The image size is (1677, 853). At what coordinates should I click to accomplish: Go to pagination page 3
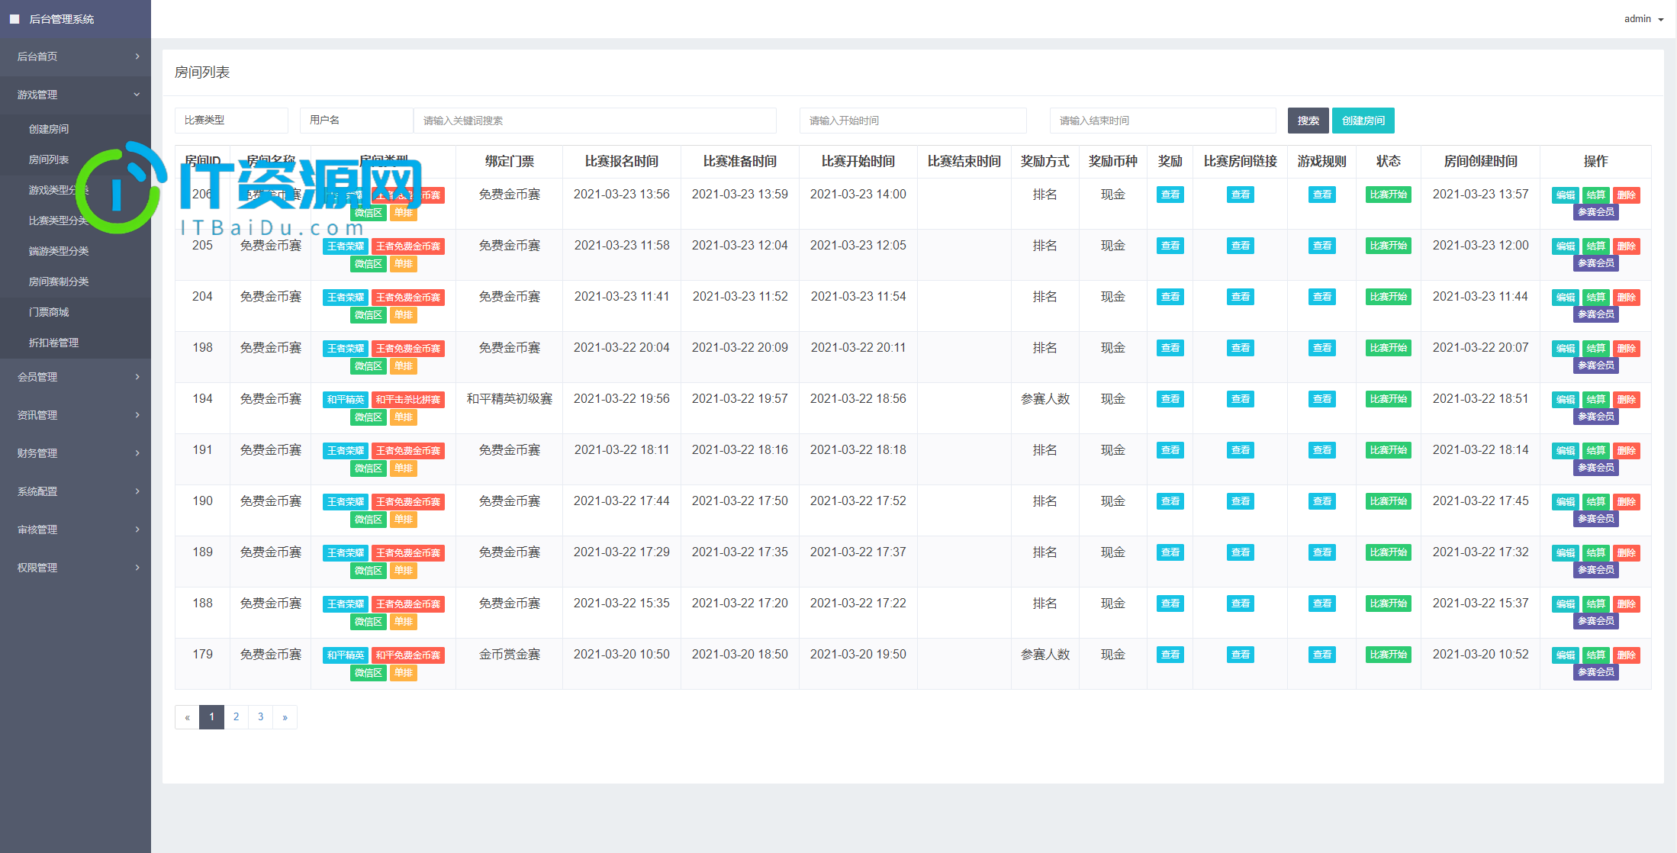[x=260, y=717]
